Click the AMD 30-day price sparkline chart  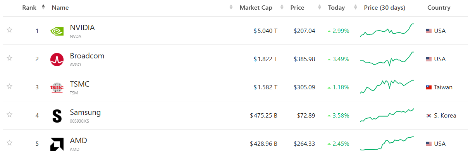(387, 143)
